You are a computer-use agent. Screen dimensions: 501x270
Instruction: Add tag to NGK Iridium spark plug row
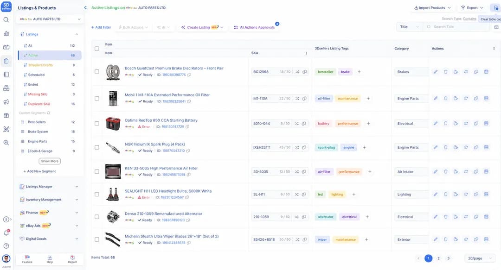coord(364,147)
